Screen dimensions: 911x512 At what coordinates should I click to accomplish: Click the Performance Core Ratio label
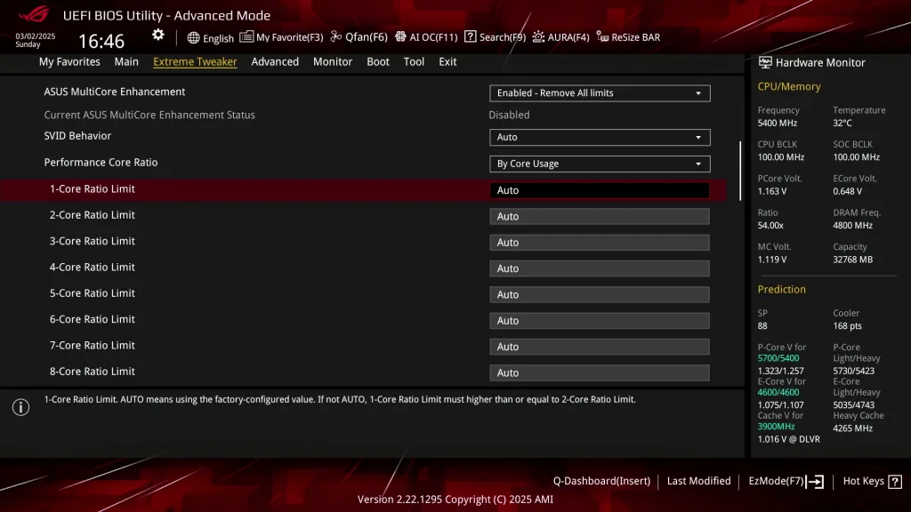(x=101, y=163)
